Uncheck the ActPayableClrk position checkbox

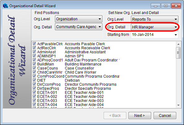pyautogui.click(x=34, y=44)
